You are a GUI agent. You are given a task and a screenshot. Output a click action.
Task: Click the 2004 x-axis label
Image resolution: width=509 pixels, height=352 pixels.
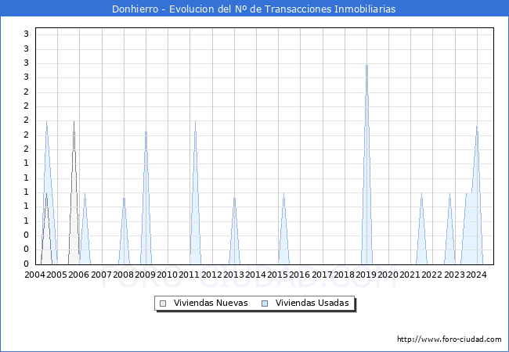[x=34, y=275]
